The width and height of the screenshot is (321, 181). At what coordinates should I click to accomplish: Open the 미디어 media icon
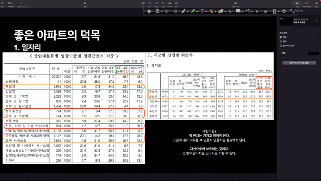click(170, 3)
